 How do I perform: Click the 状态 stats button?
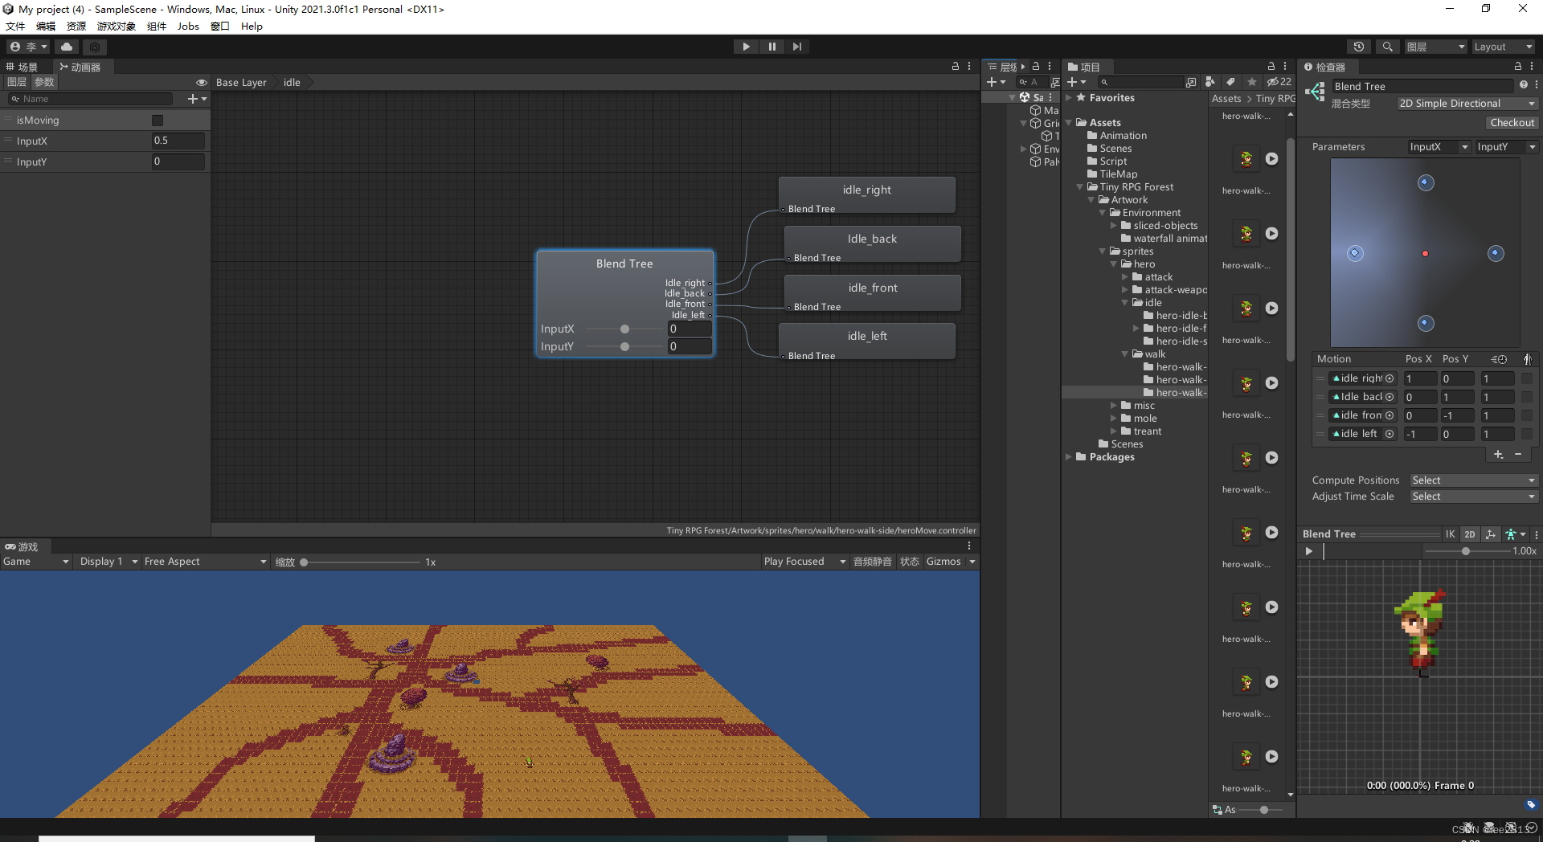(x=909, y=562)
